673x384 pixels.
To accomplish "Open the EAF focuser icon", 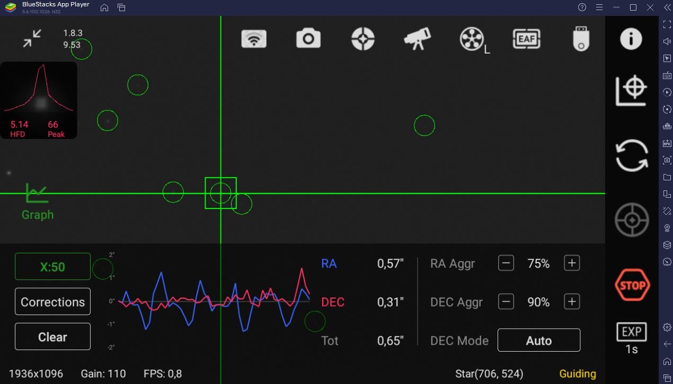I will pos(527,39).
